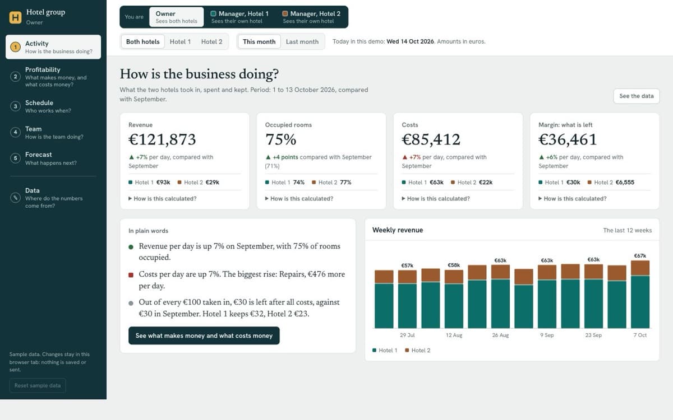The image size is (673, 420).
Task: Click 'Hotel 1 €63k' in Costs card
Action: click(423, 182)
